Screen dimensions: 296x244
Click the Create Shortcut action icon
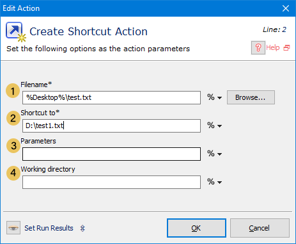pyautogui.click(x=16, y=32)
